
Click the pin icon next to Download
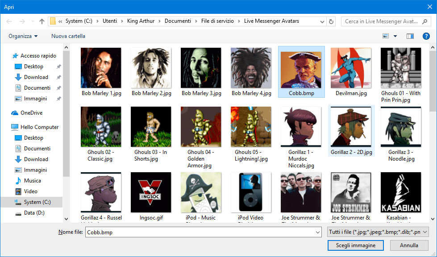[x=59, y=77]
